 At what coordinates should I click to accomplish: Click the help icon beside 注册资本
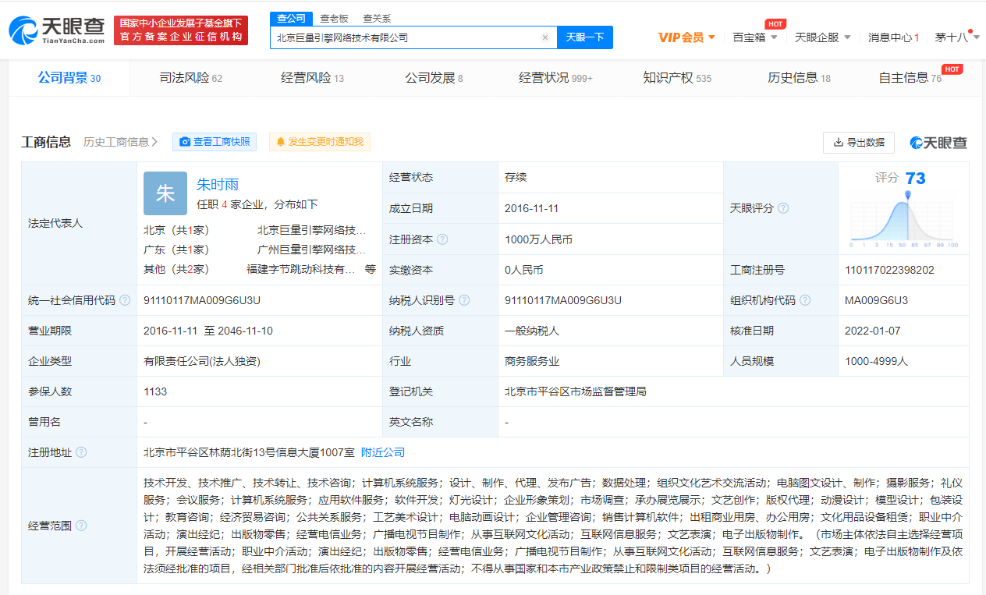pyautogui.click(x=442, y=239)
